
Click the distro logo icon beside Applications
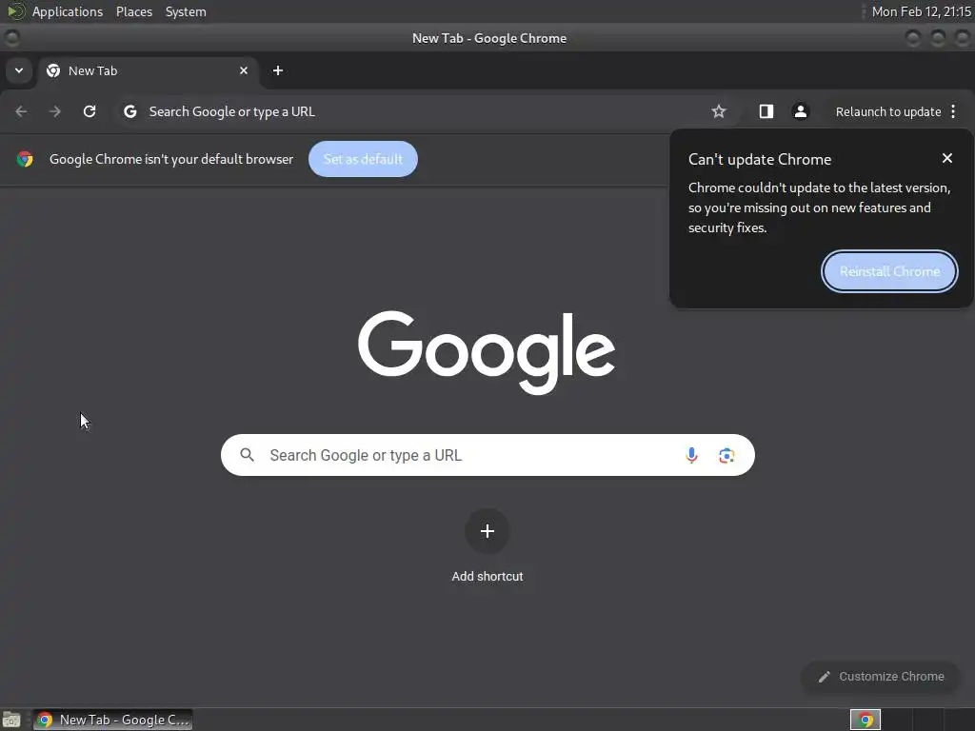pos(15,11)
